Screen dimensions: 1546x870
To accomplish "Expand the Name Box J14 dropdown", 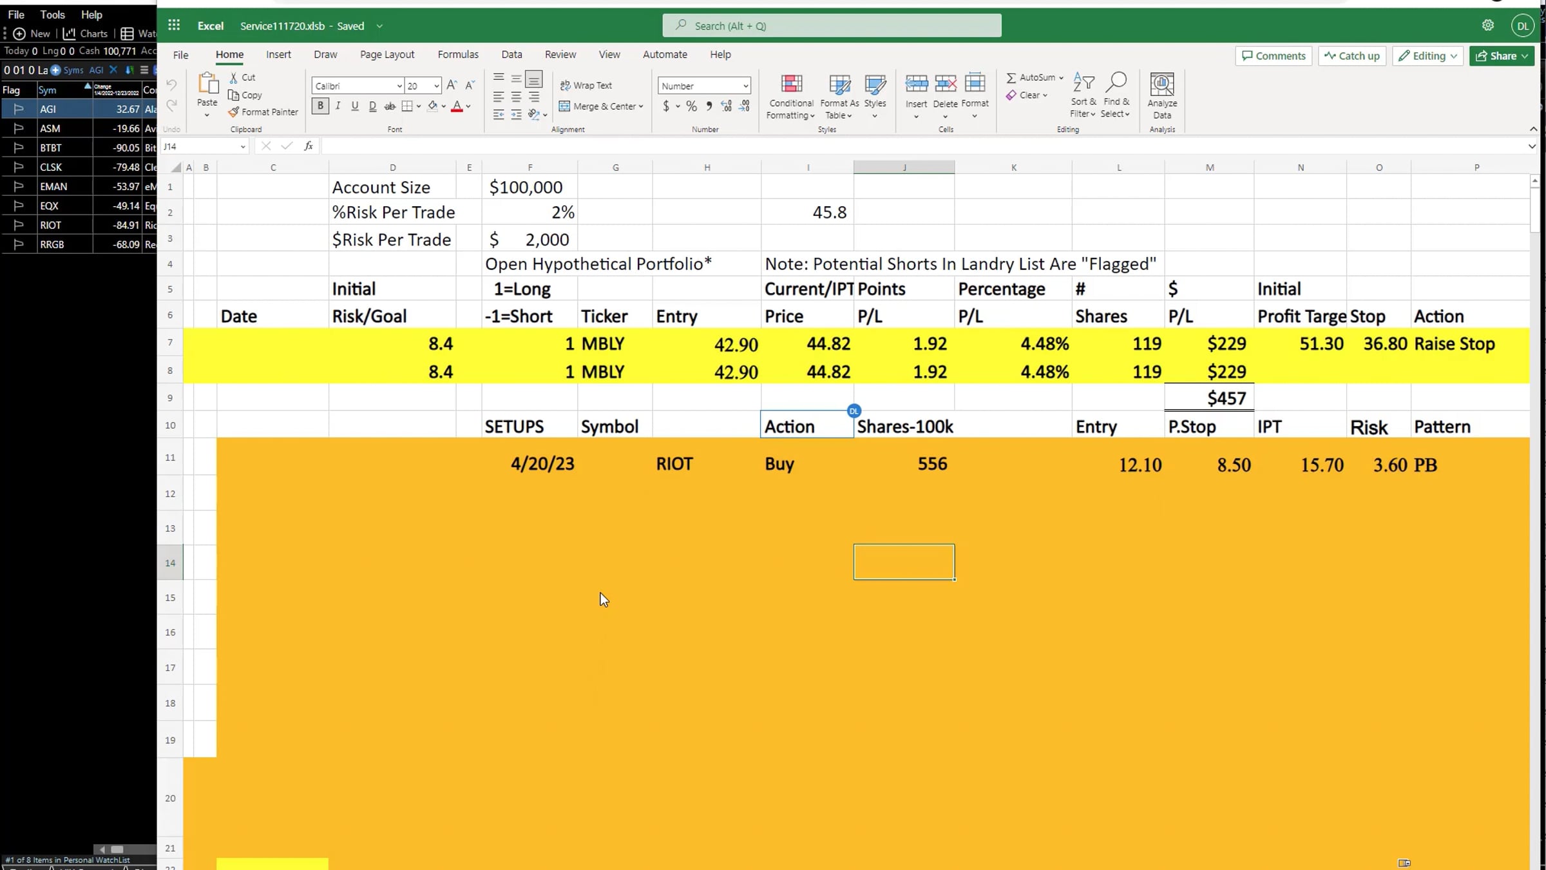I will (242, 146).
